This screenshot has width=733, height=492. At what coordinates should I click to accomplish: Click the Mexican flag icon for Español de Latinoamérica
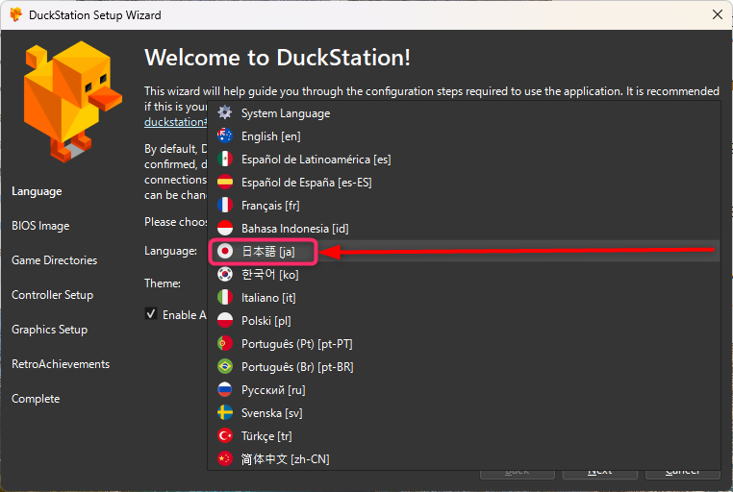[x=225, y=160]
